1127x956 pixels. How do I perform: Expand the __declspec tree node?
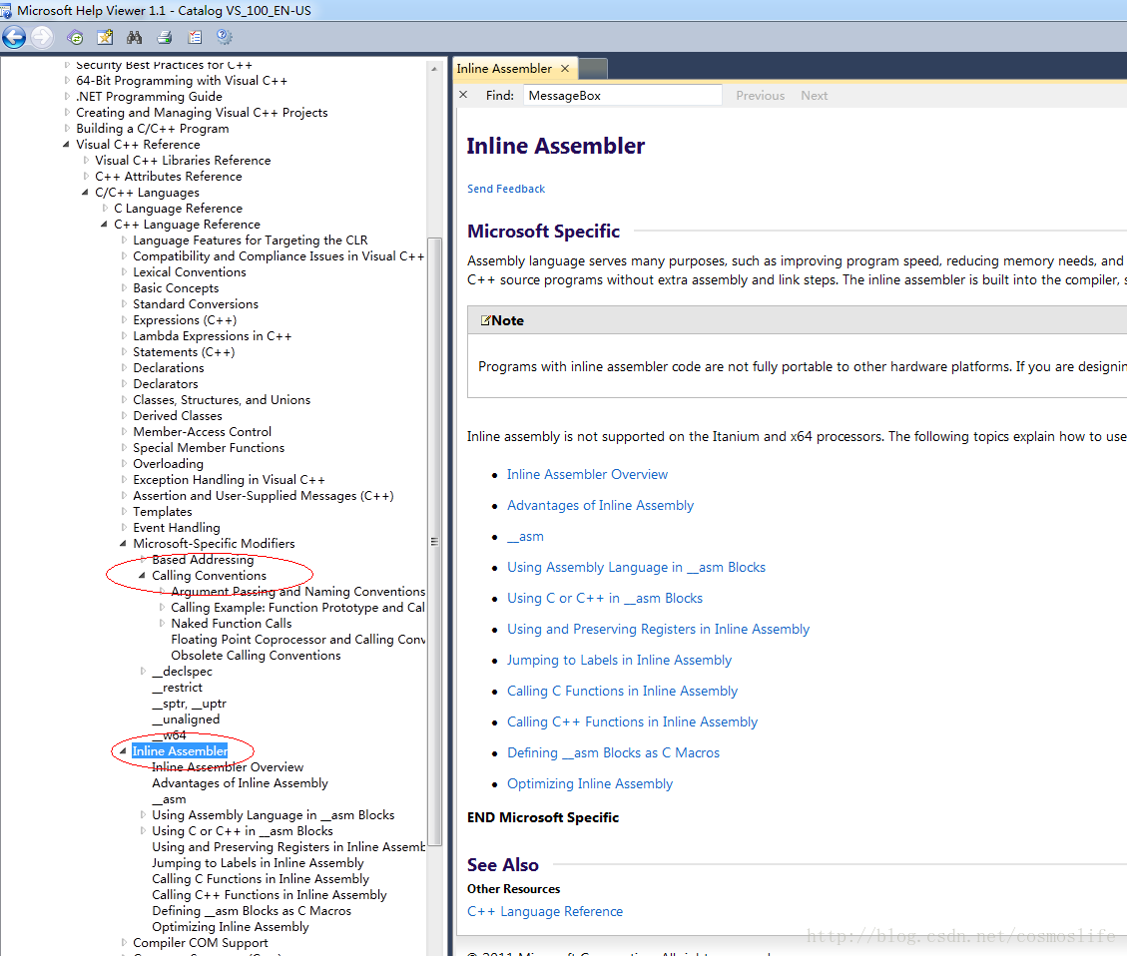(143, 672)
